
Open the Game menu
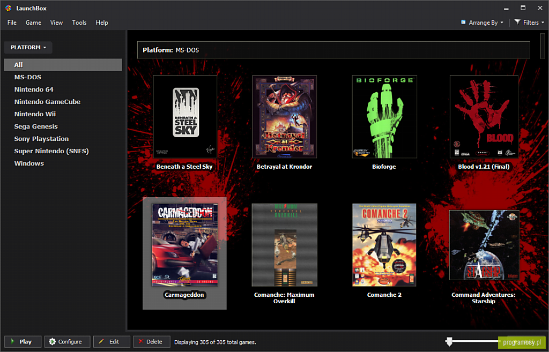33,23
